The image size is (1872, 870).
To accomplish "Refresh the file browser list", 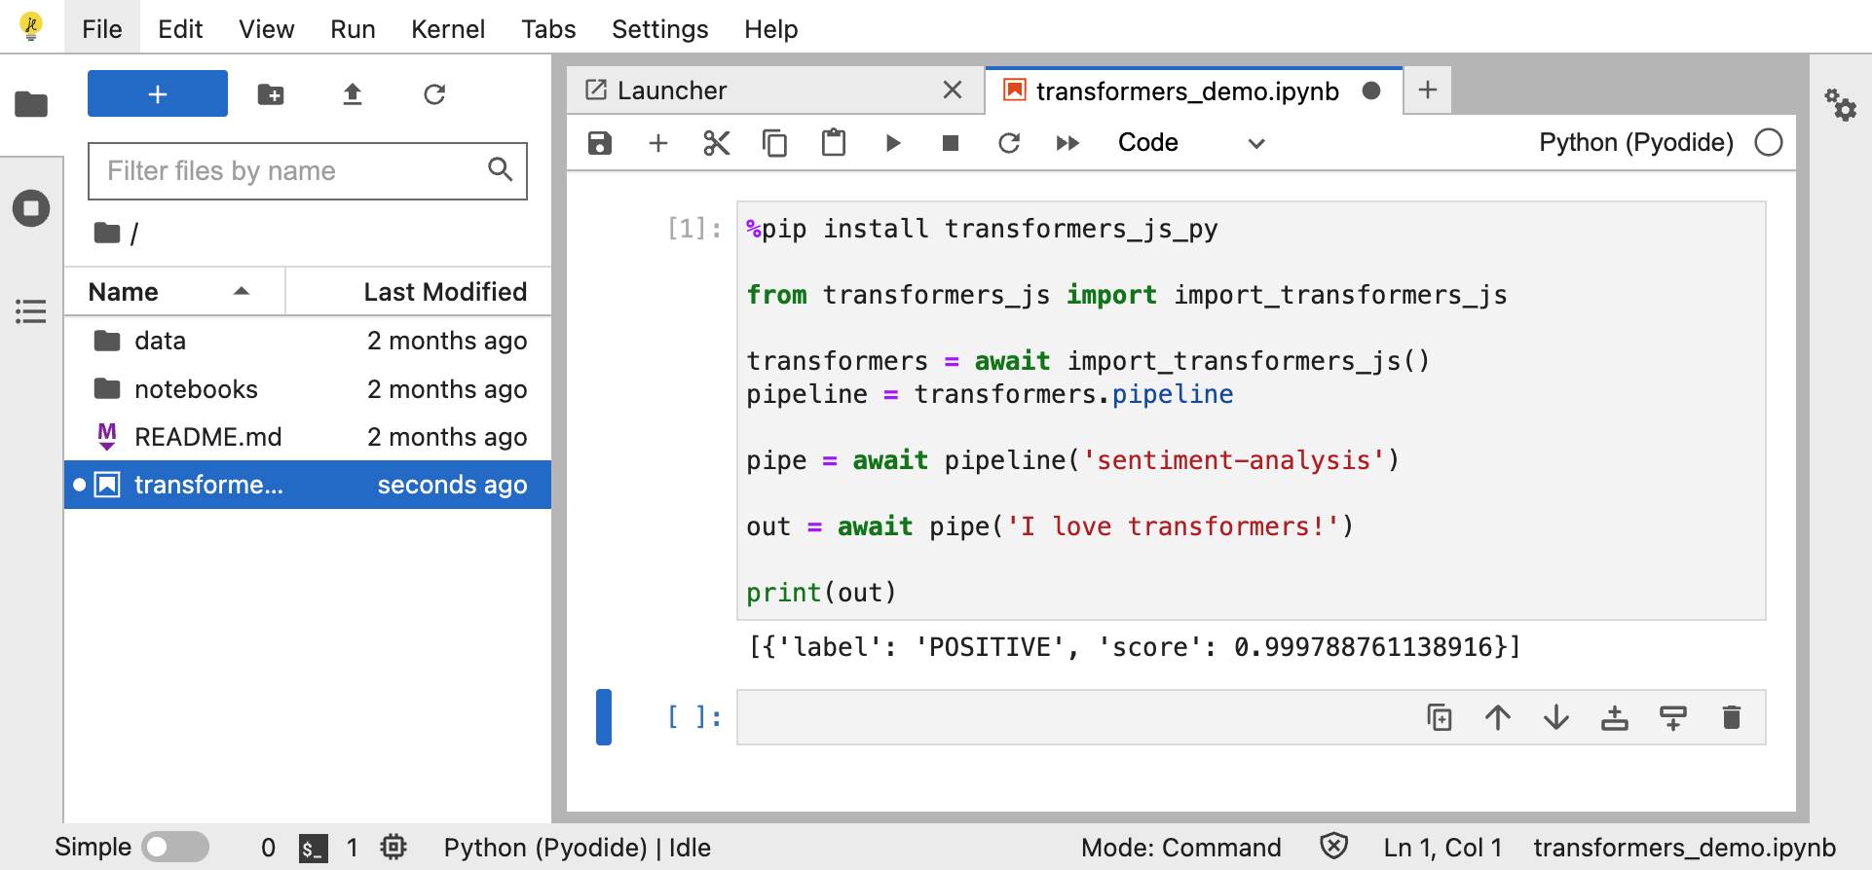I will coord(434,94).
